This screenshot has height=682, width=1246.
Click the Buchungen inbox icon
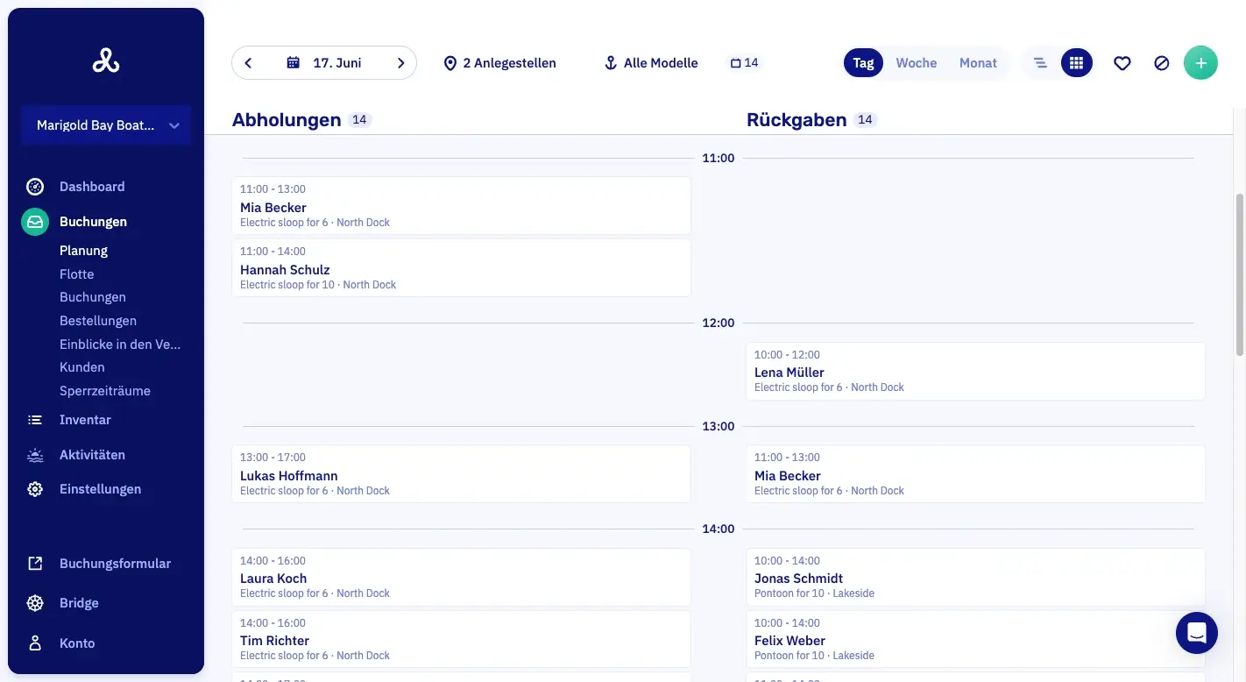35,222
